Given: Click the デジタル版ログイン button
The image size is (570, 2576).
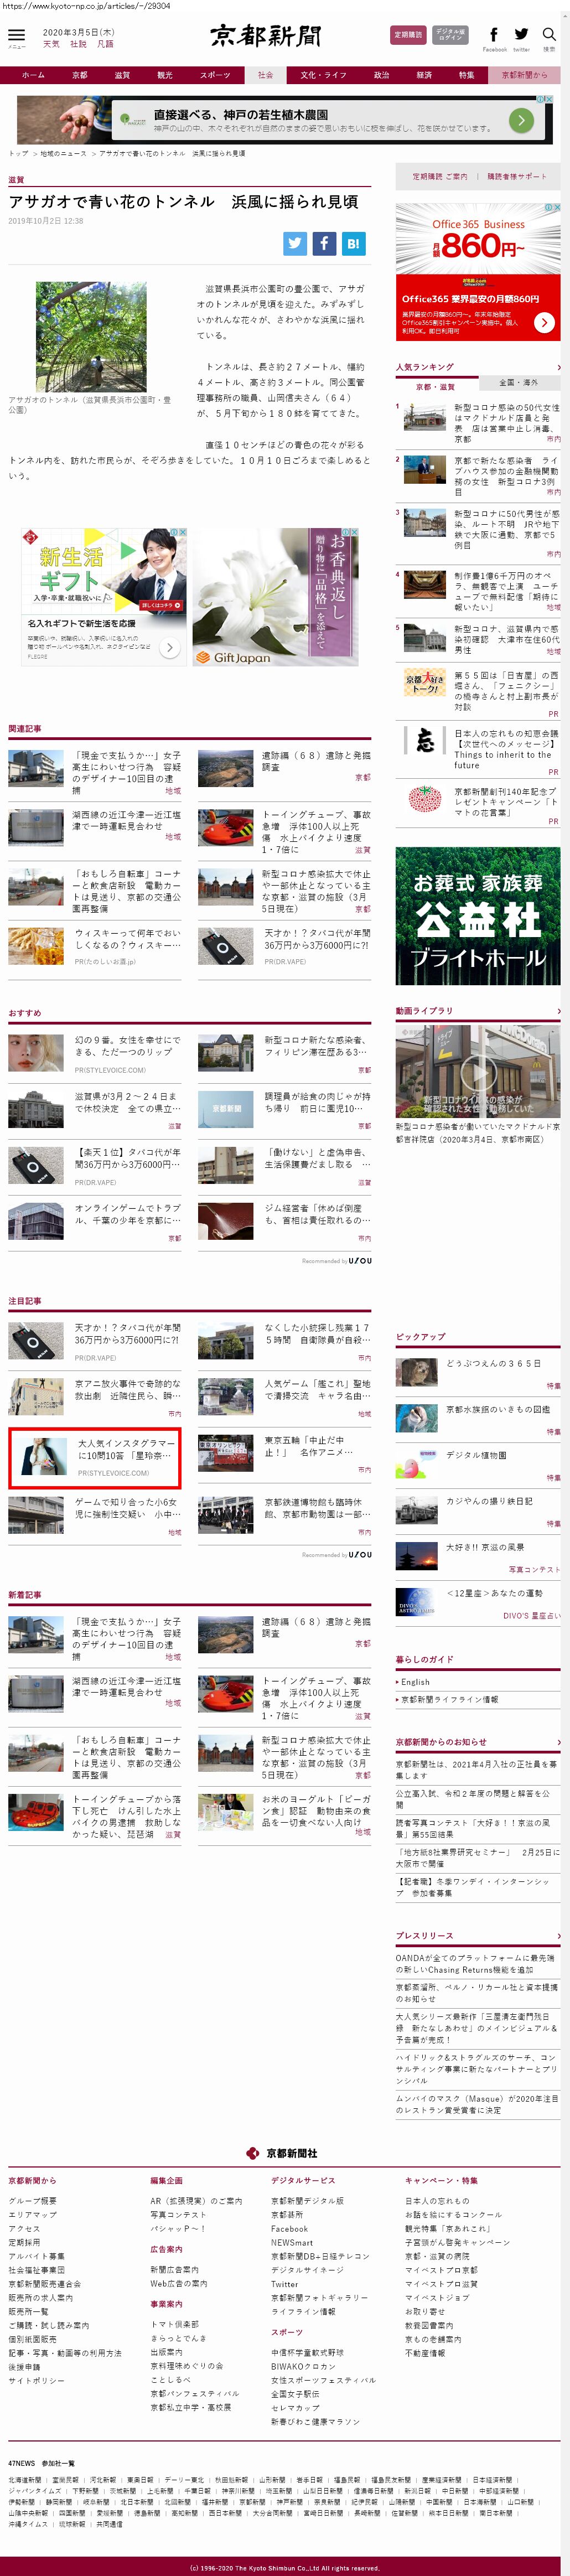Looking at the screenshot, I should click(450, 35).
